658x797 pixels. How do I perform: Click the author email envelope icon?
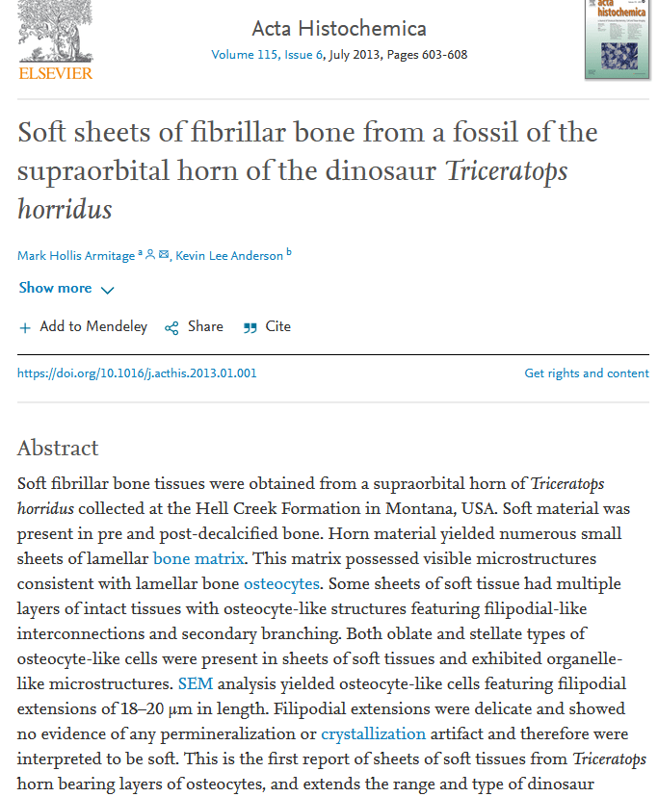coord(164,254)
